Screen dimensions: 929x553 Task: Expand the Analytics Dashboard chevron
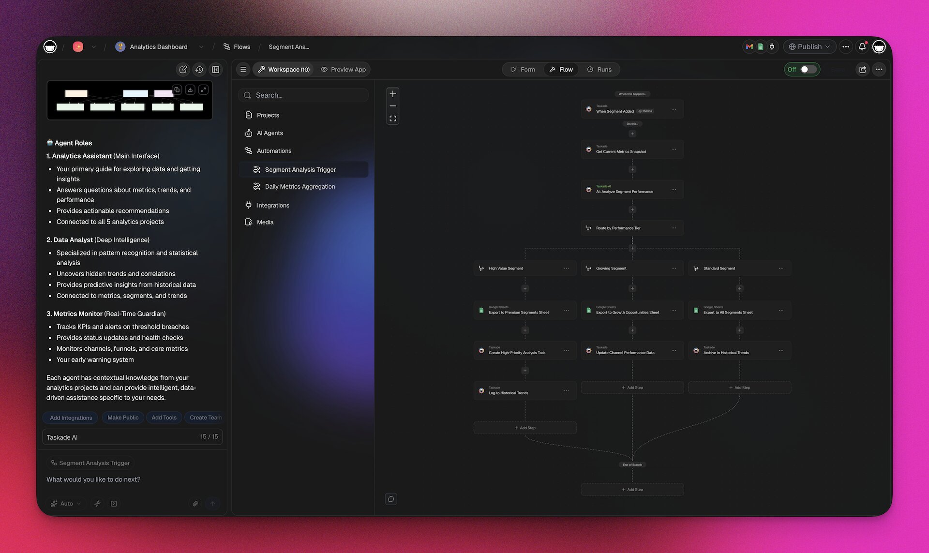[201, 47]
